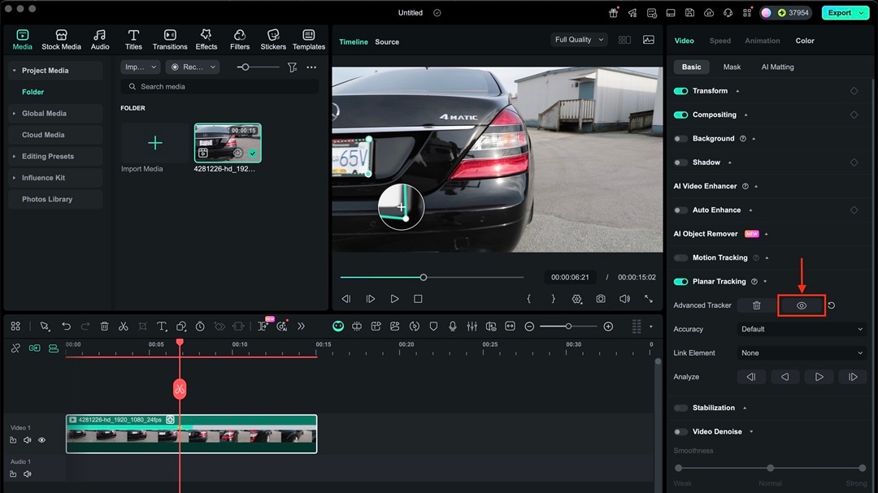Delete the Advanced Tracker with trash icon

coord(756,305)
